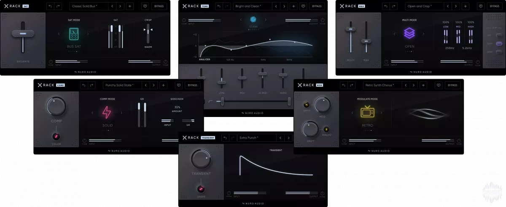Redo in the X Rack MAX plugin
The width and height of the screenshot is (506, 207).
point(393,6)
